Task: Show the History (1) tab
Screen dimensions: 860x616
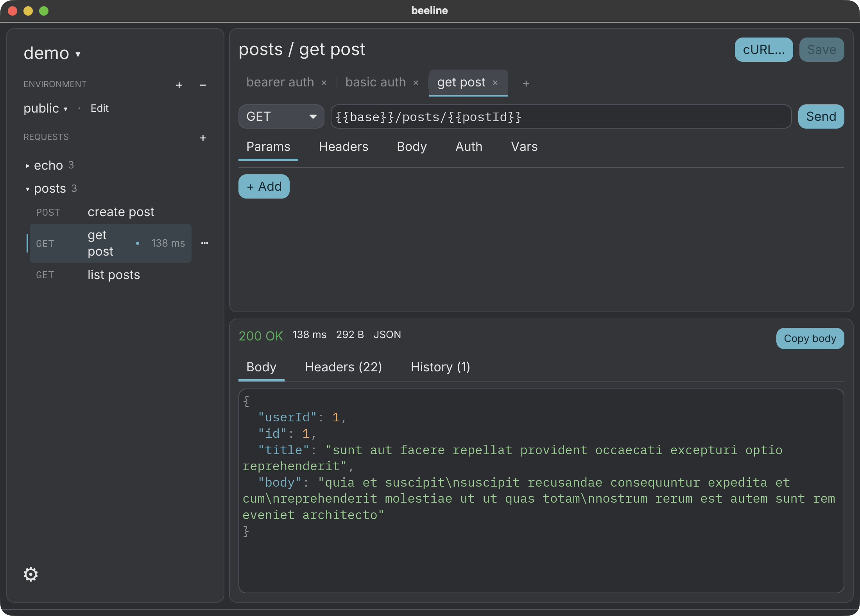Action: coord(441,367)
